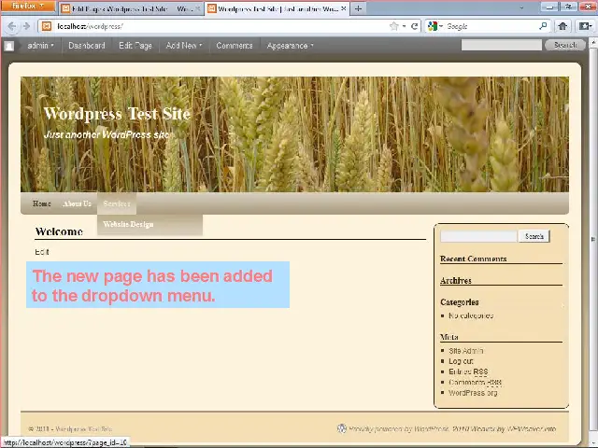Screen dimensions: 598x448
Task: Open the Dashboard from admin bar
Action: [87, 46]
